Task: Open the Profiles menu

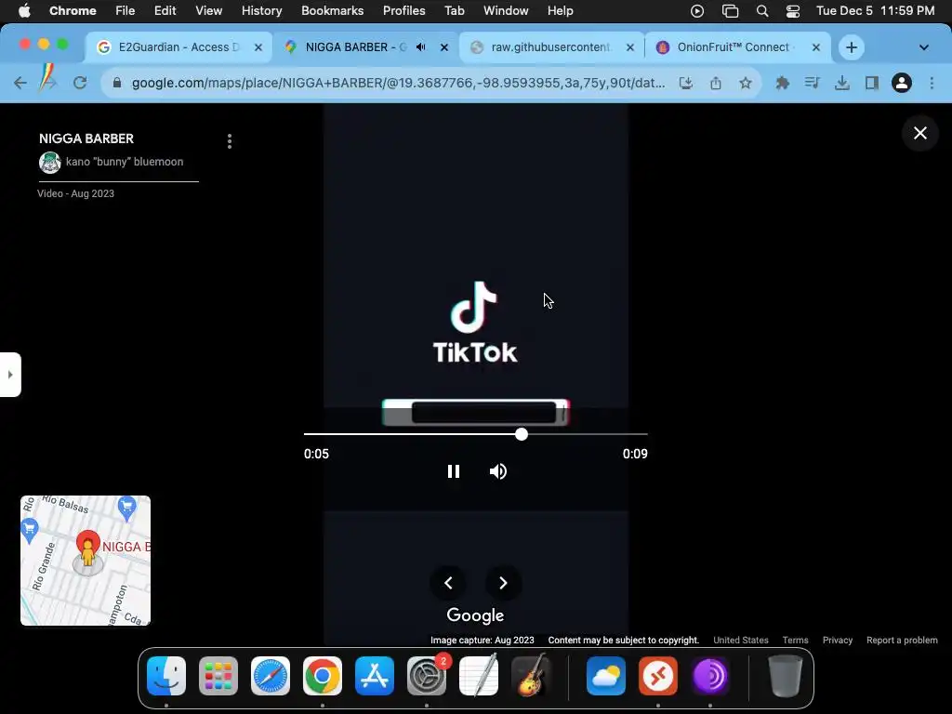Action: (x=403, y=11)
